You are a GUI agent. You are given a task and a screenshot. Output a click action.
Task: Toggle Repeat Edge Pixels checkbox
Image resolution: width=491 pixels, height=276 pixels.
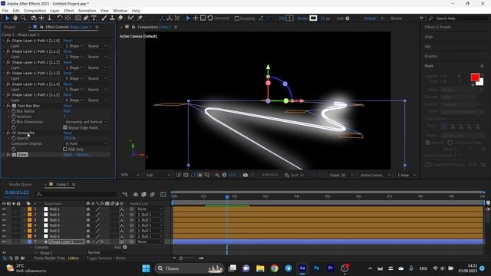65,127
